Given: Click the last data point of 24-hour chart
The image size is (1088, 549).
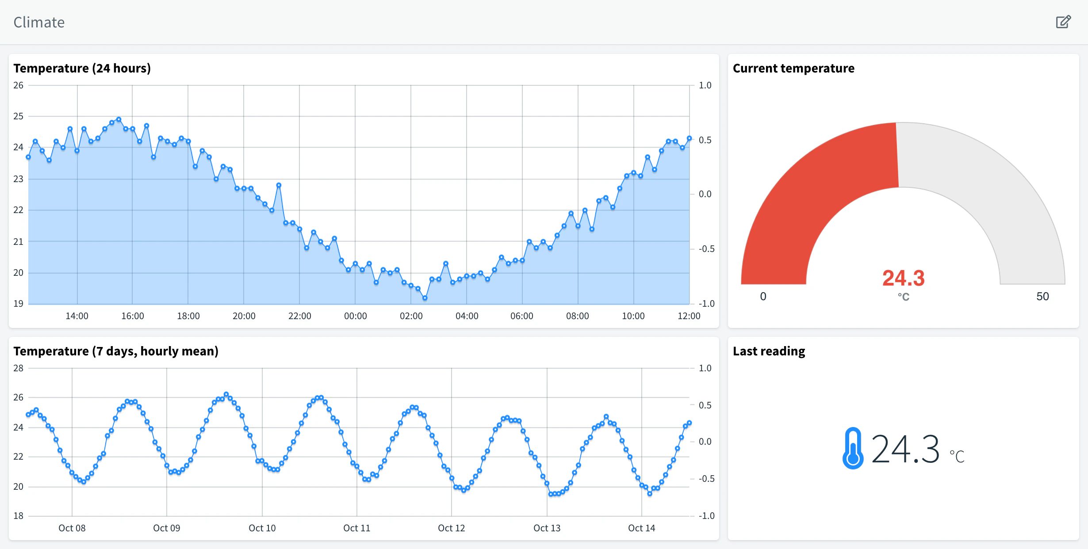Looking at the screenshot, I should pyautogui.click(x=689, y=138).
